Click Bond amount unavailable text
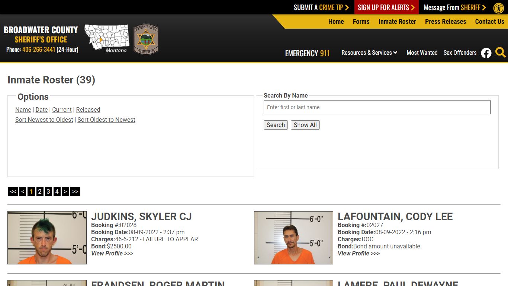Viewport: 508px width, 286px height. pos(387,246)
